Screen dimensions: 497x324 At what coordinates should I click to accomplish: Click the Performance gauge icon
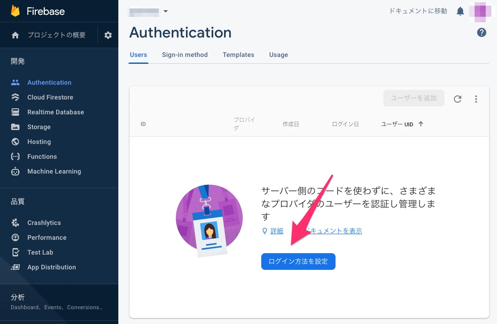[15, 237]
